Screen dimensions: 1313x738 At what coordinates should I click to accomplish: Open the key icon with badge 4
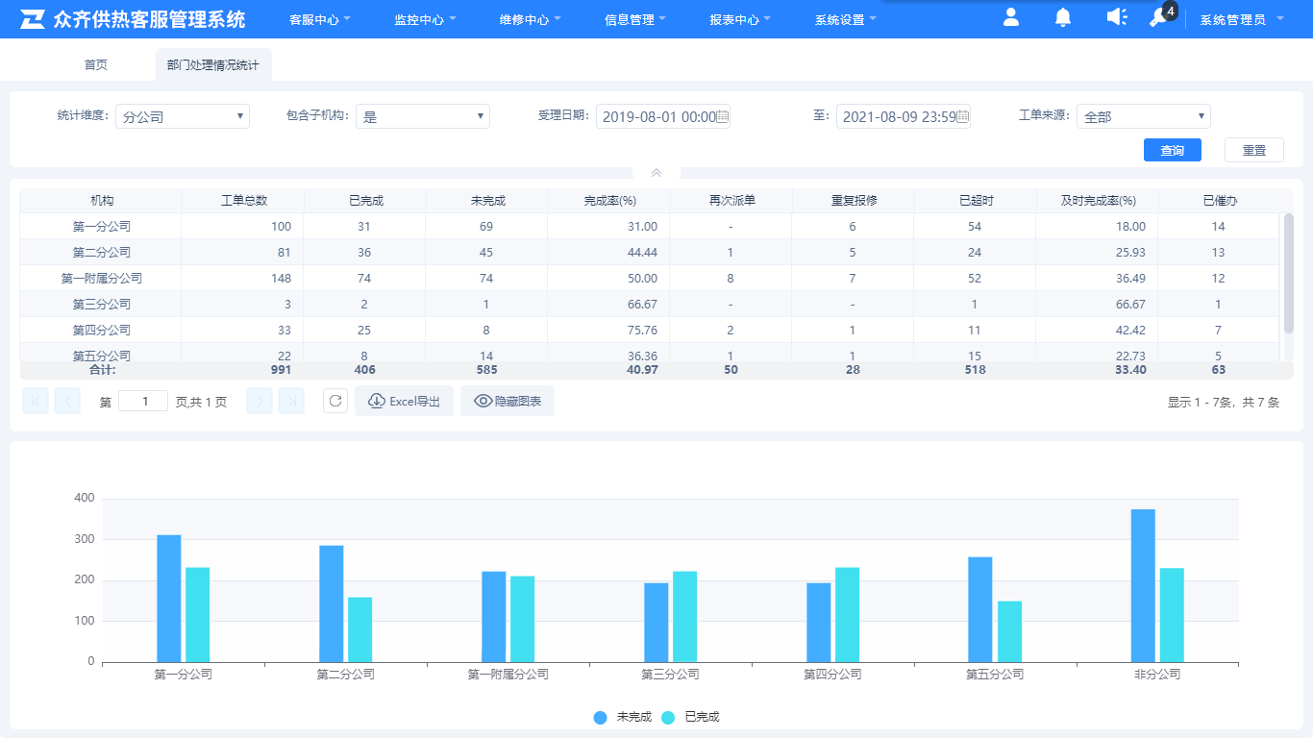pyautogui.click(x=1160, y=17)
